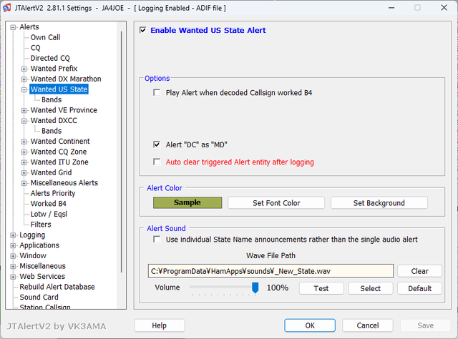The height and width of the screenshot is (339, 458).
Task: Expand the Wanted CQ Zone node
Action: point(24,152)
